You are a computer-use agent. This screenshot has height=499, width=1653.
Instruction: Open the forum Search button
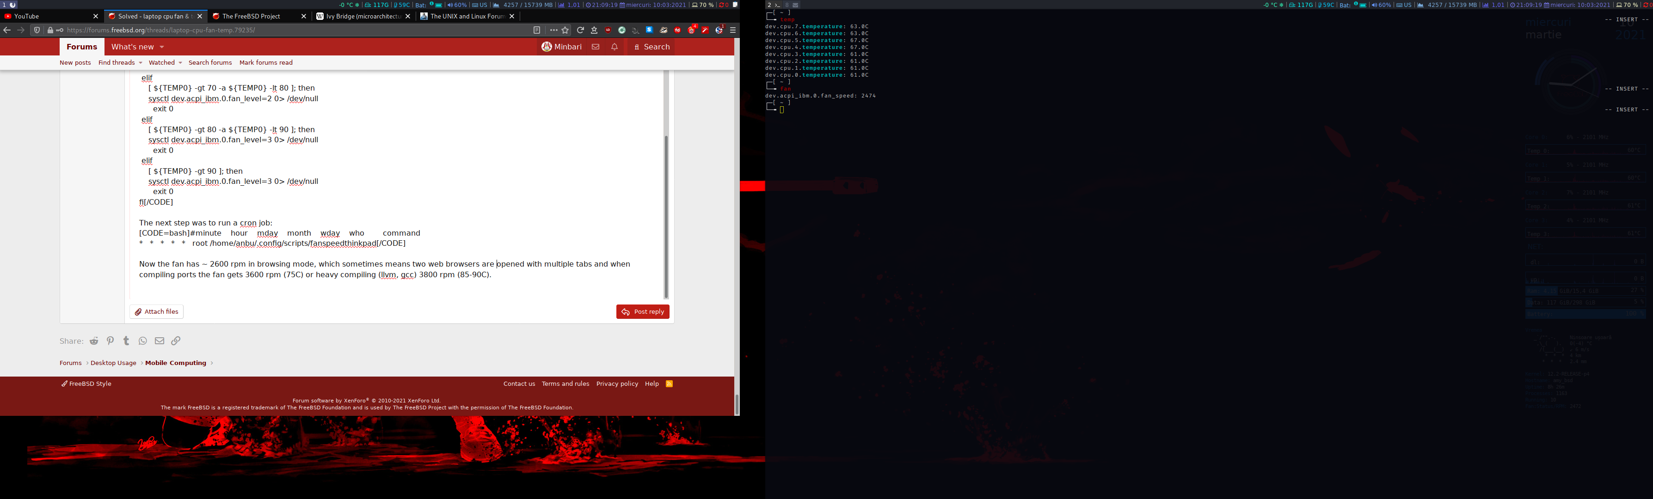click(x=651, y=47)
